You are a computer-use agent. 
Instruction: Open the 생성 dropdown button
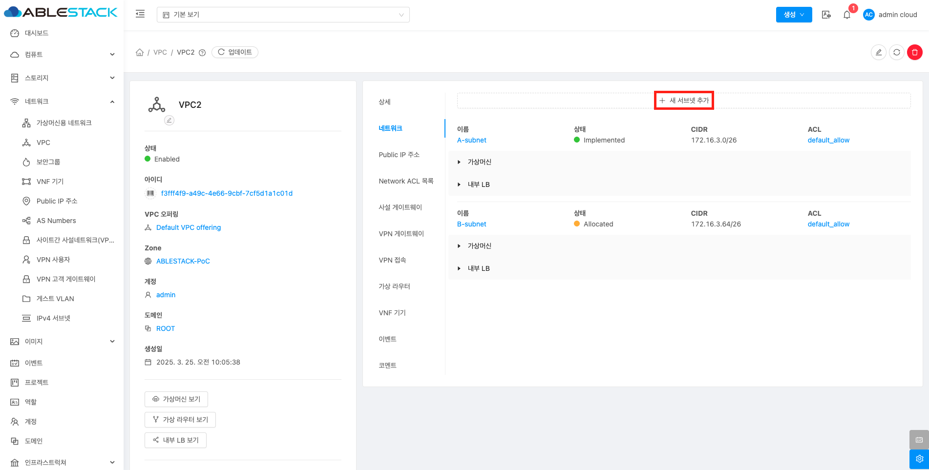(794, 15)
